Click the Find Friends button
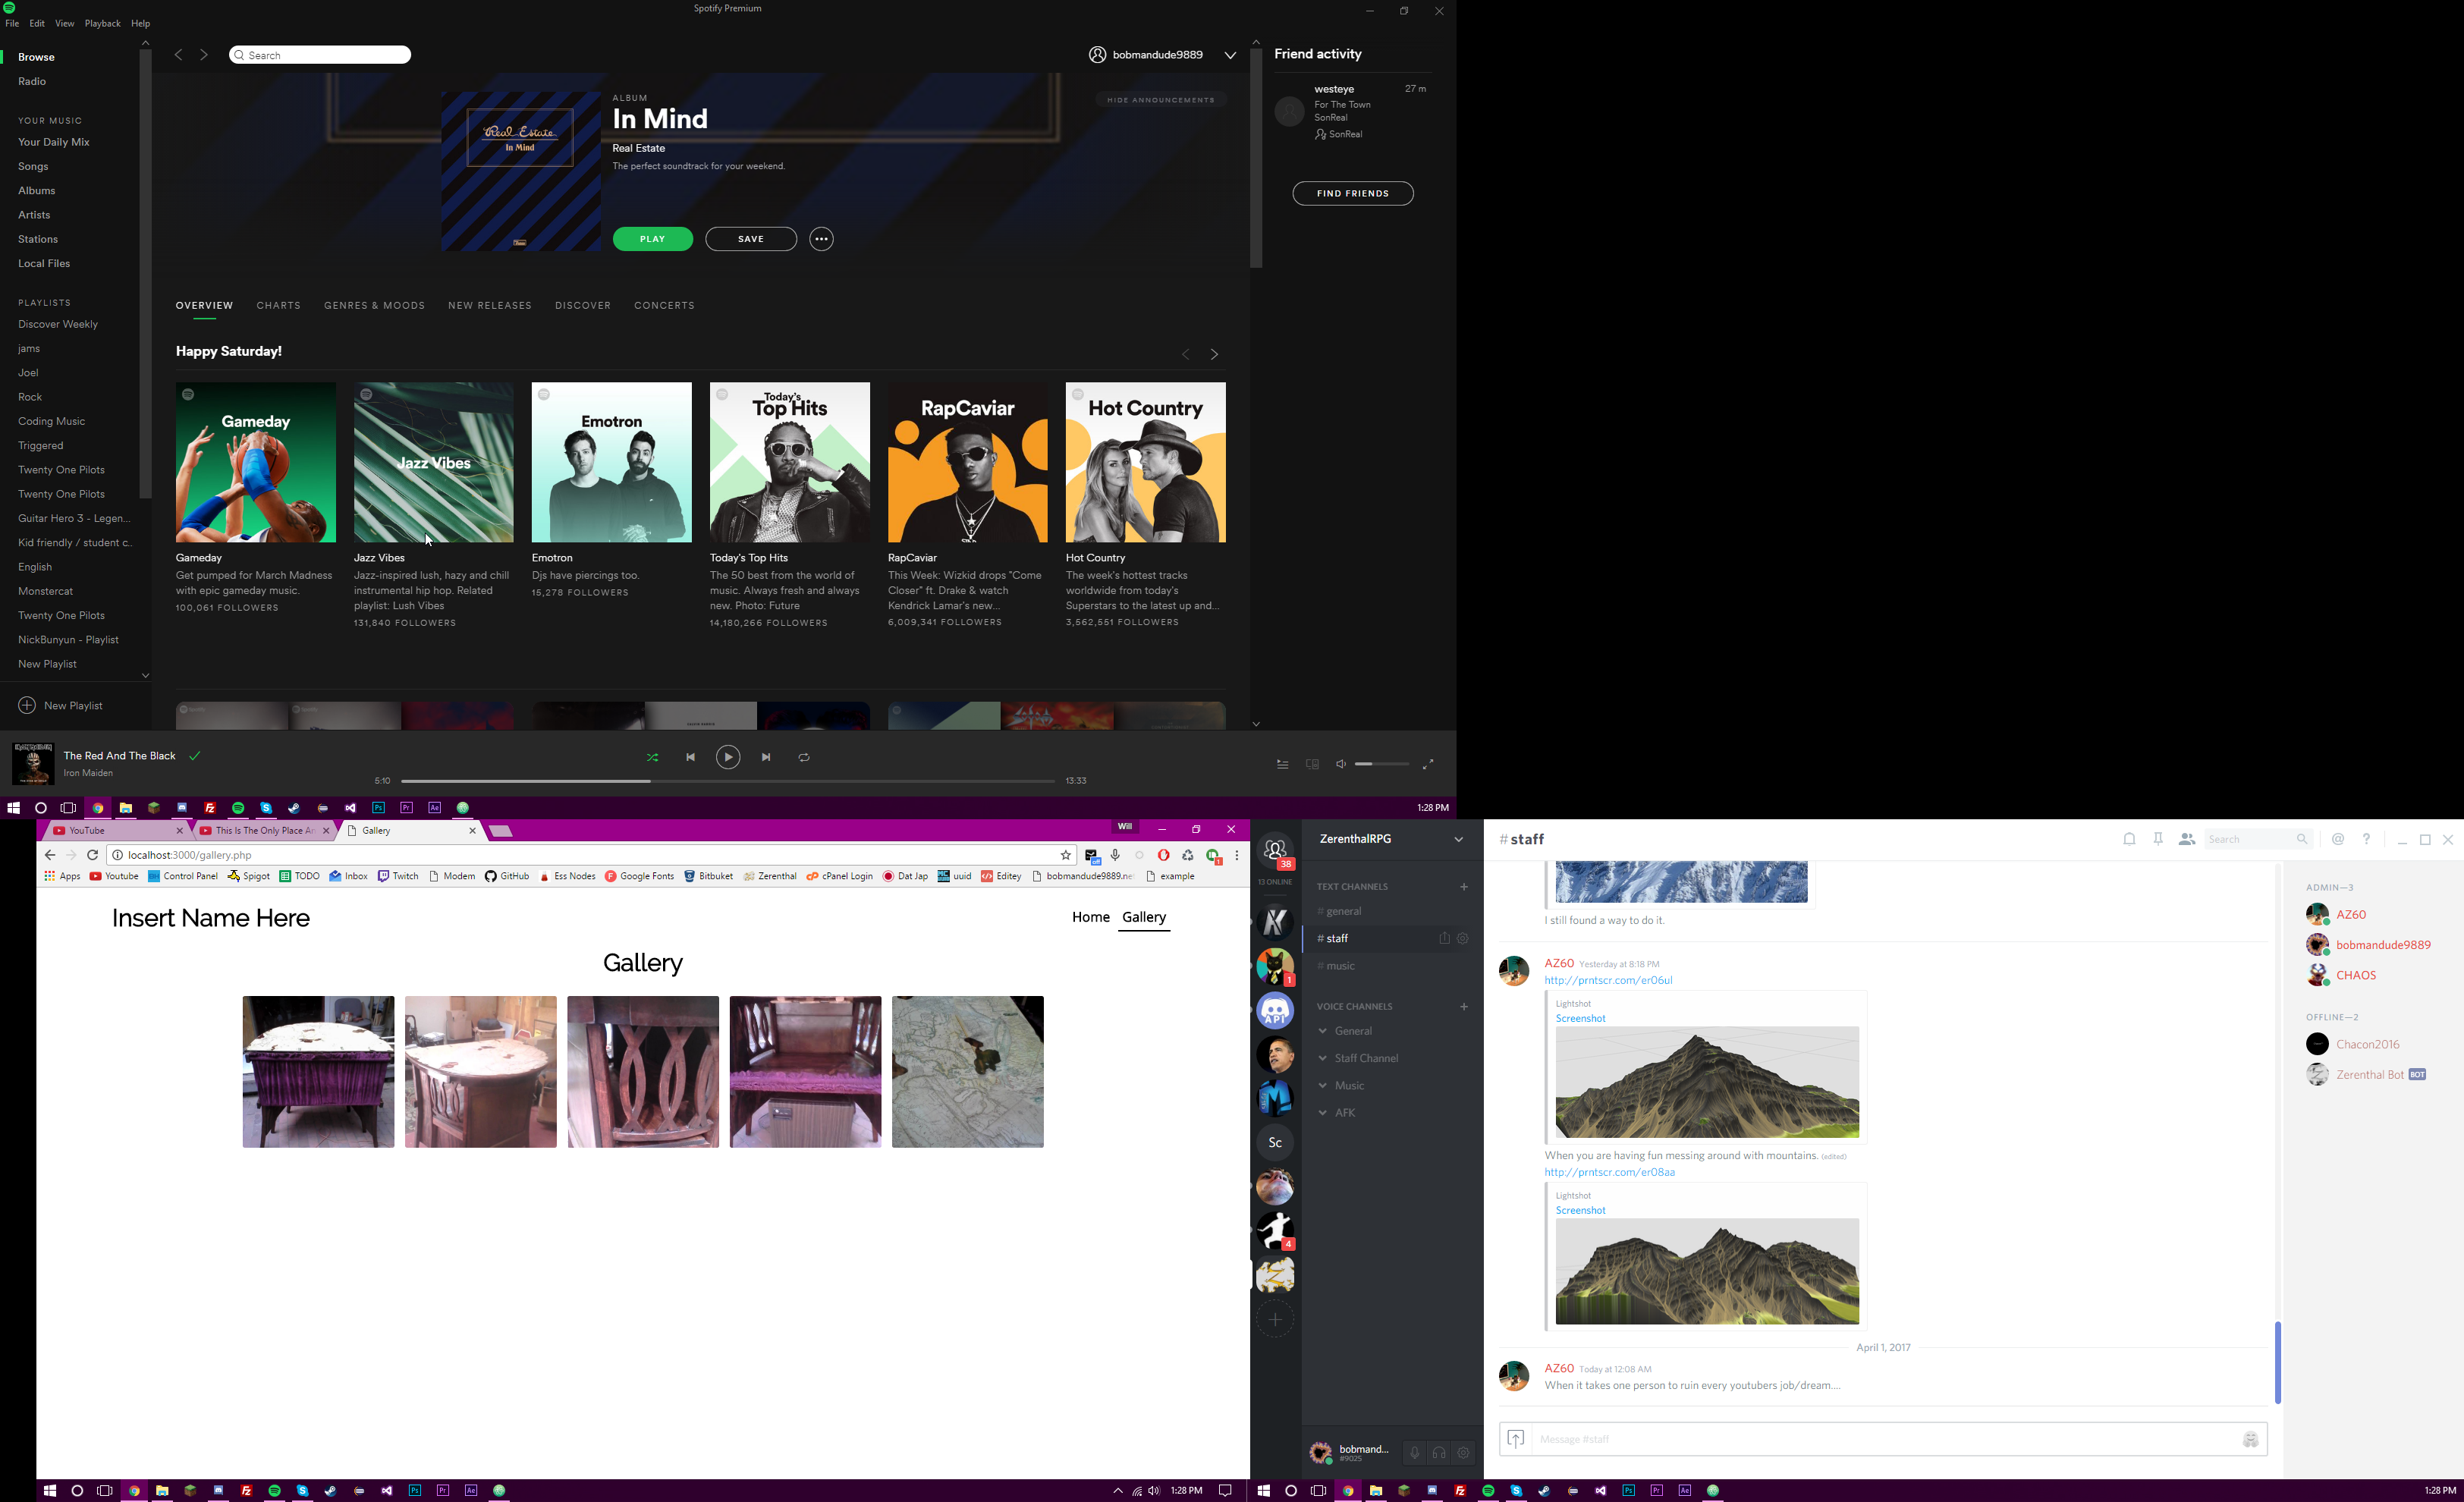This screenshot has height=1502, width=2464. tap(1352, 193)
